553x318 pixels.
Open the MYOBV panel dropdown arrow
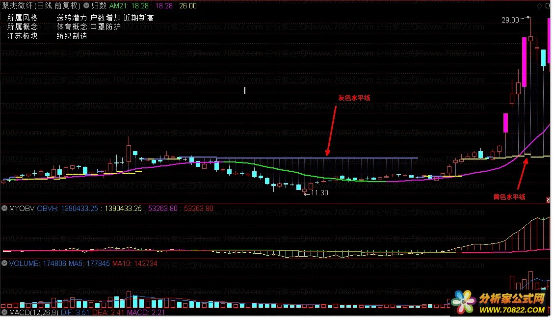coord(4,209)
